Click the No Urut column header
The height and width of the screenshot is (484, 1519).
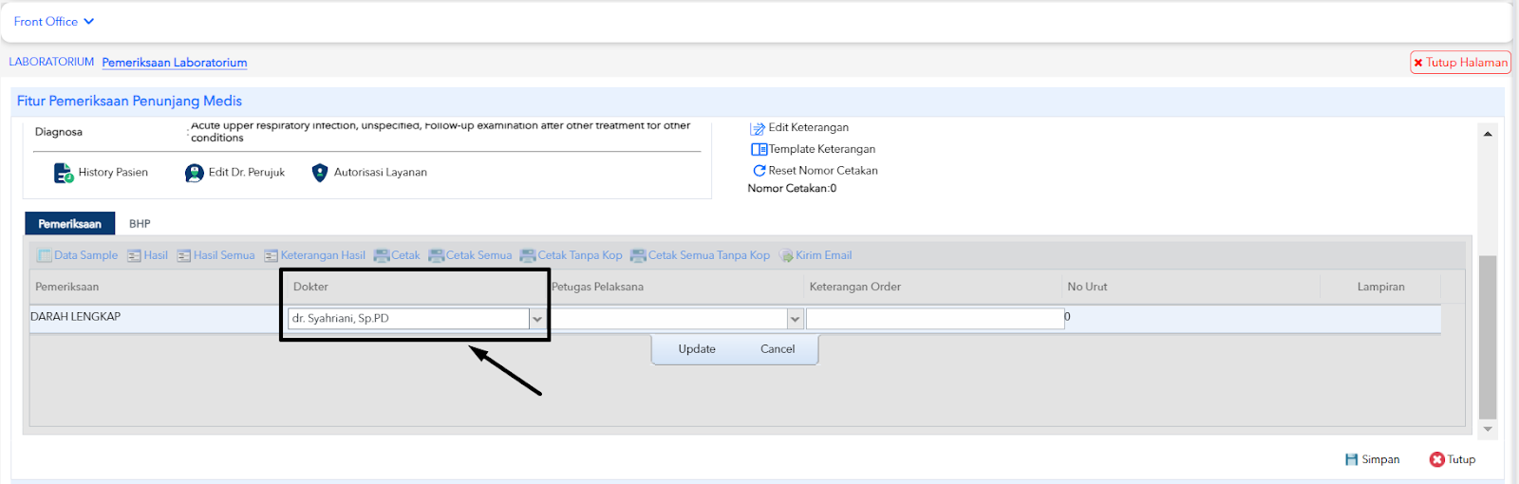point(1087,287)
